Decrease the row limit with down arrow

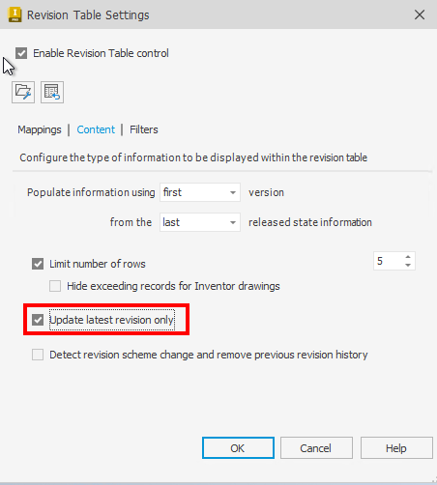(408, 265)
